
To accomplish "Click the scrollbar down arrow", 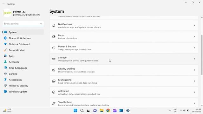I will pos(202,105).
